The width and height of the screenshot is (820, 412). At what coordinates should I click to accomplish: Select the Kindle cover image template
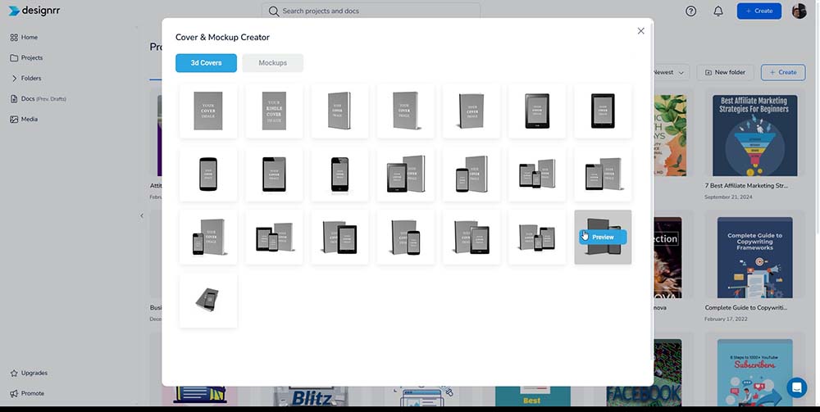click(274, 111)
